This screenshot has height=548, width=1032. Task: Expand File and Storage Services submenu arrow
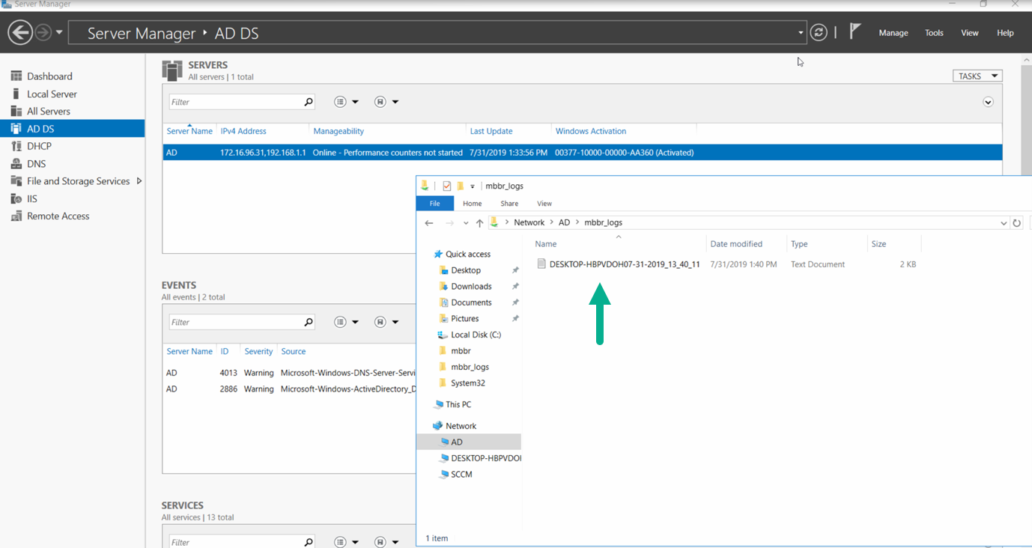point(139,181)
